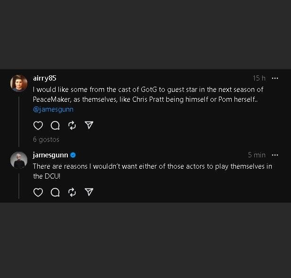Click the blue verified badge next to jamesgunn
The width and height of the screenshot is (291, 278).
click(73, 155)
